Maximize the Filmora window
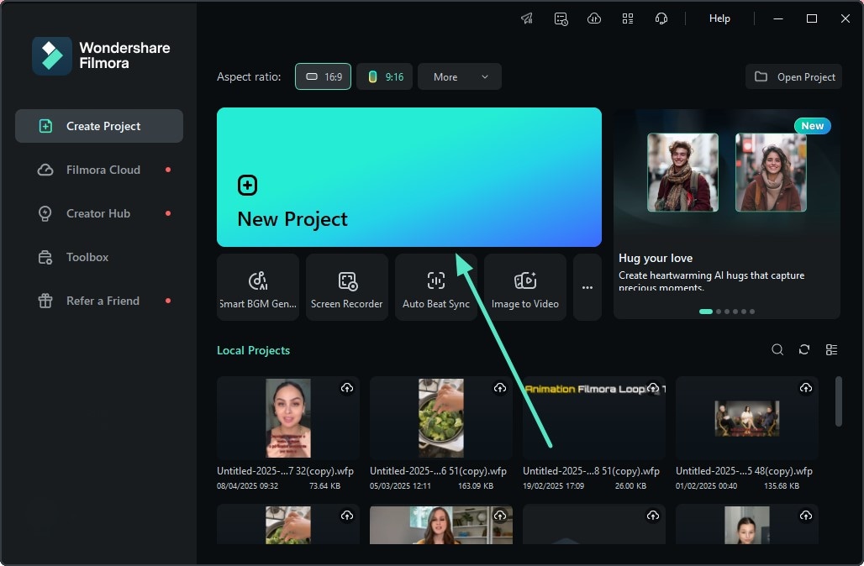The height and width of the screenshot is (566, 864). [812, 18]
